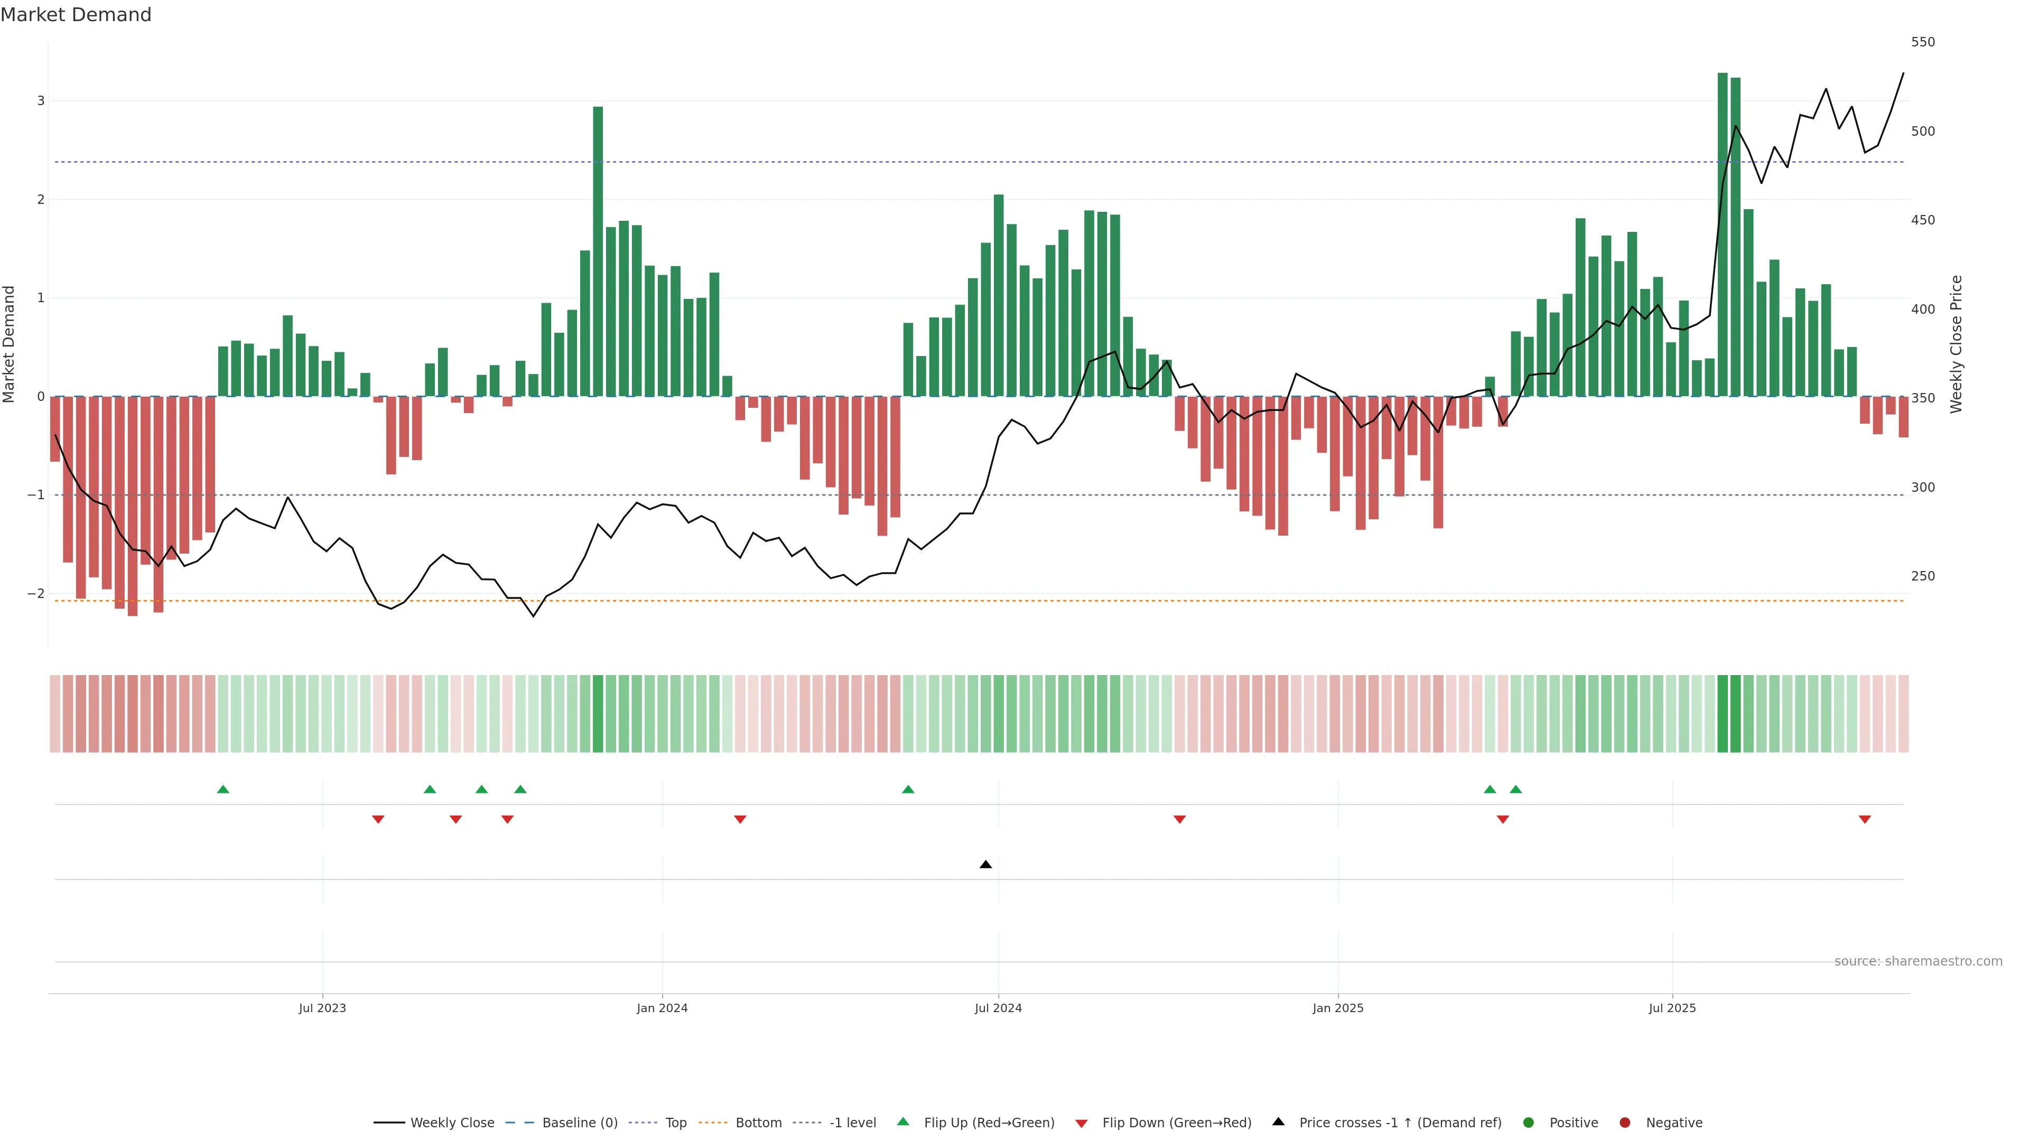
Task: Toggle the Bottom legend entry
Action: (758, 1123)
